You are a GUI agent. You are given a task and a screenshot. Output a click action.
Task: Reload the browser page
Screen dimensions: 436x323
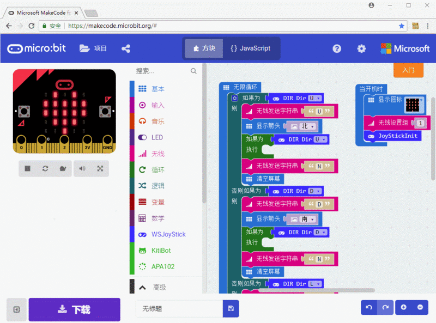[x=32, y=26]
